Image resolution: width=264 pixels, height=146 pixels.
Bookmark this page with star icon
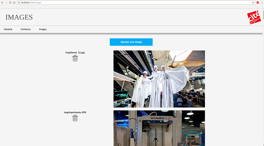[253, 3]
